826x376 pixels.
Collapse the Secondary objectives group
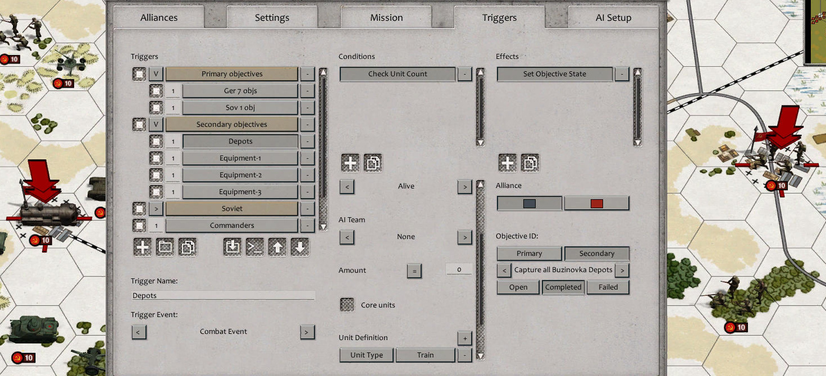[156, 125]
